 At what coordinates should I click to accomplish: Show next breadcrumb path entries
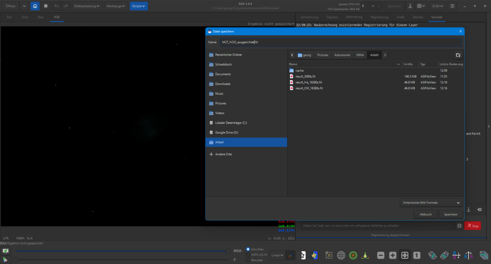(385, 55)
